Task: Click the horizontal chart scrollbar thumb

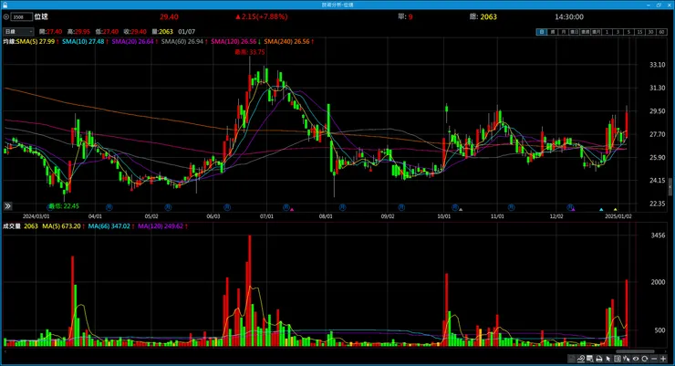Action: click(636, 351)
